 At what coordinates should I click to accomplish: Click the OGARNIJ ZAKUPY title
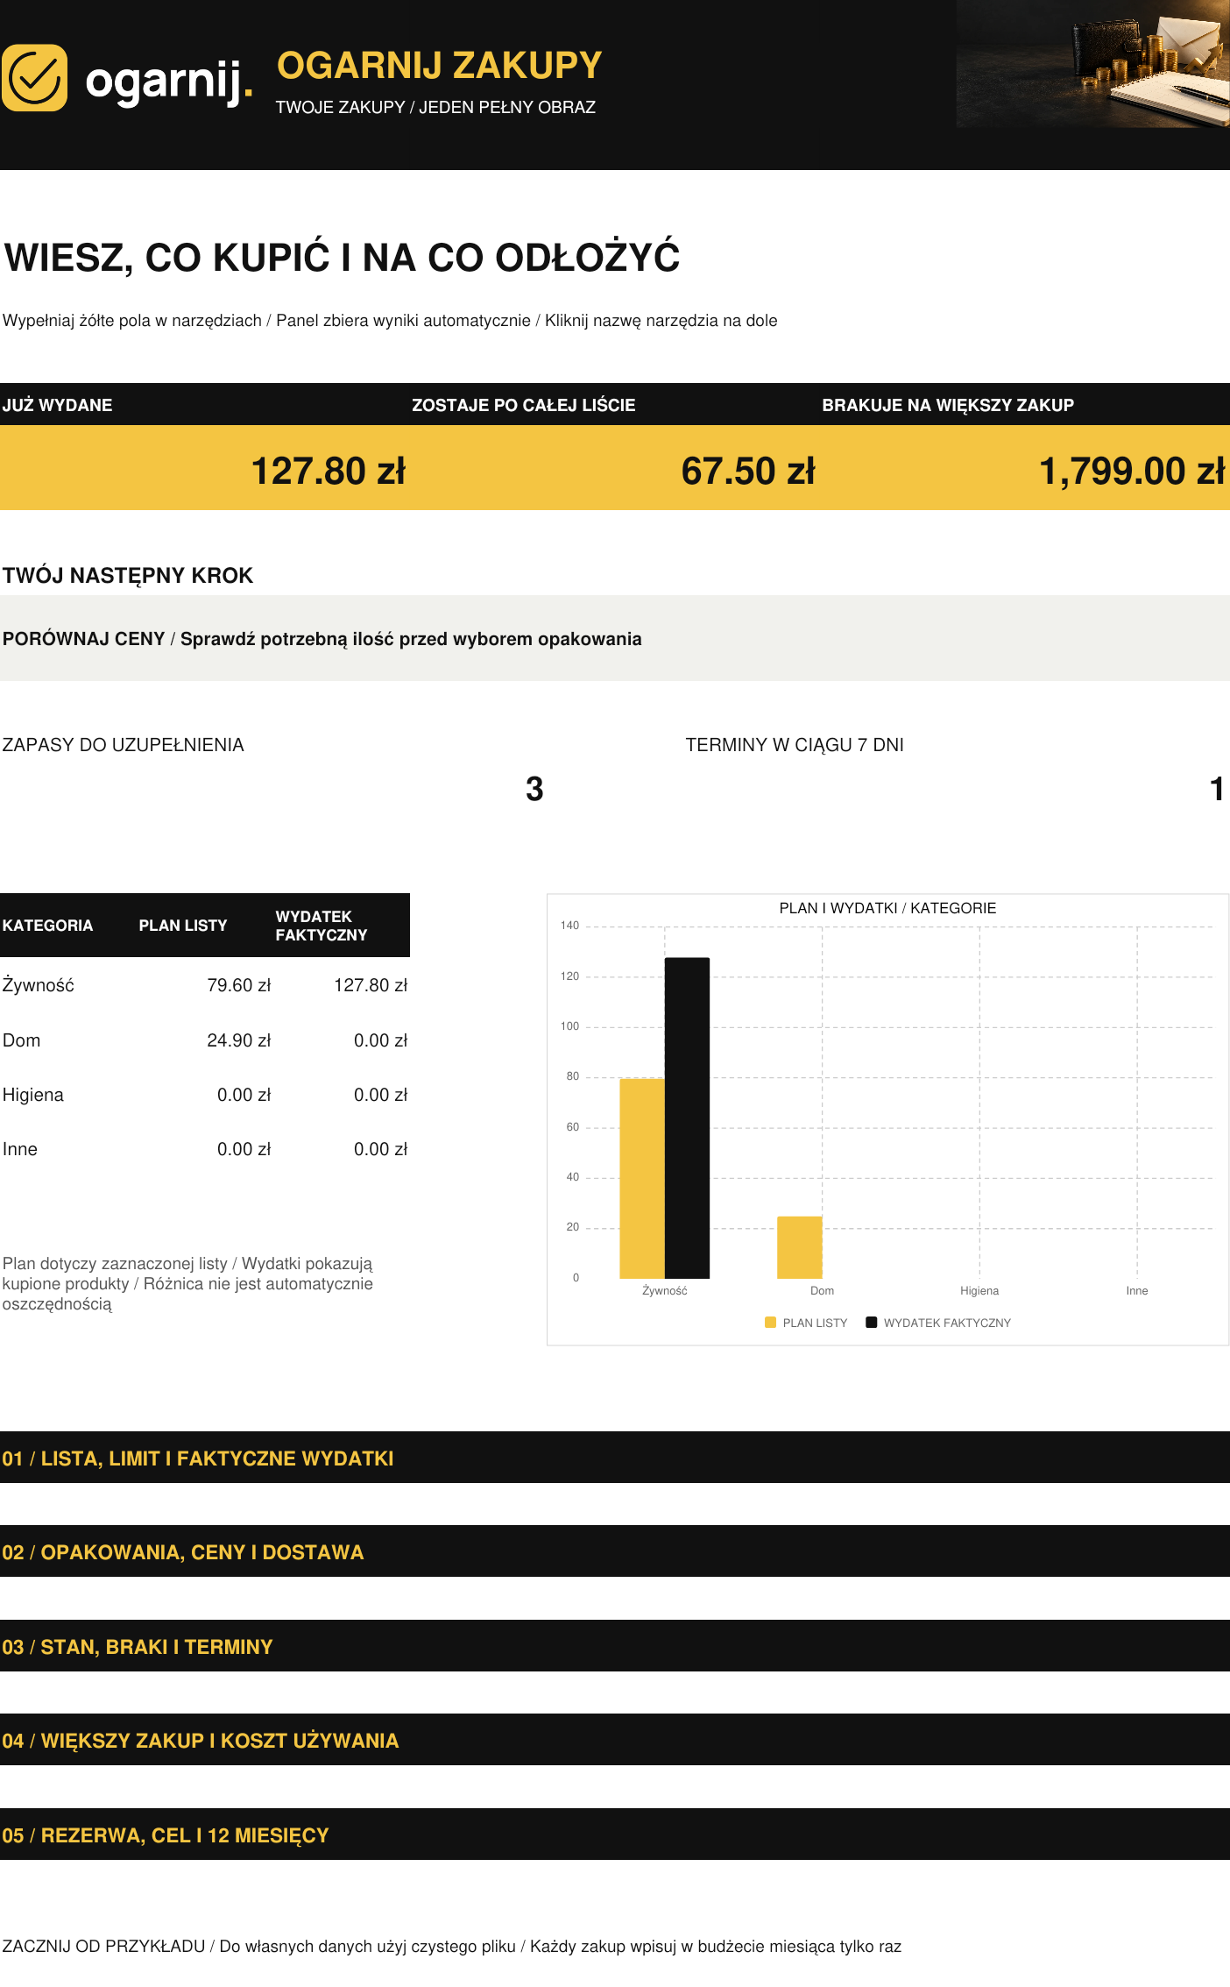(x=439, y=66)
